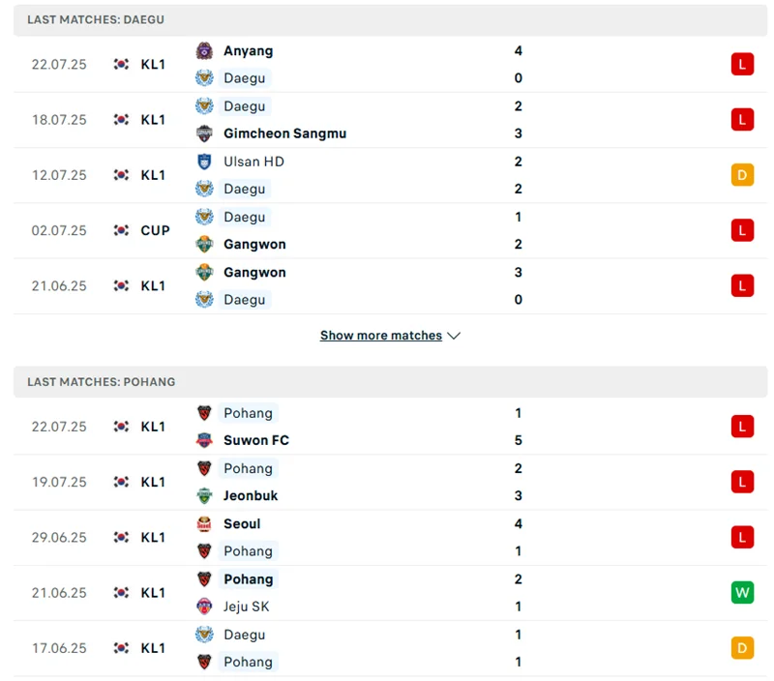Open the Show more matches link
774x681 pixels.
[x=380, y=336]
